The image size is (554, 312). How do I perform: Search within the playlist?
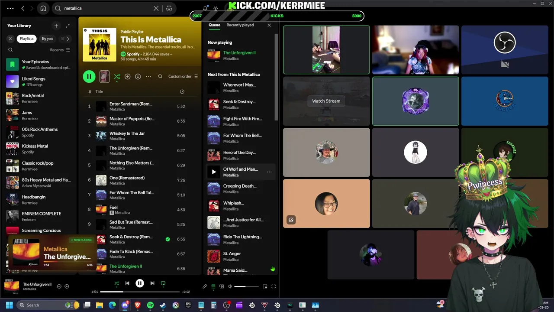(x=160, y=76)
